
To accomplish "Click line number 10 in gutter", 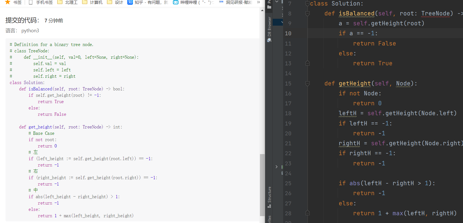I will coord(288,33).
